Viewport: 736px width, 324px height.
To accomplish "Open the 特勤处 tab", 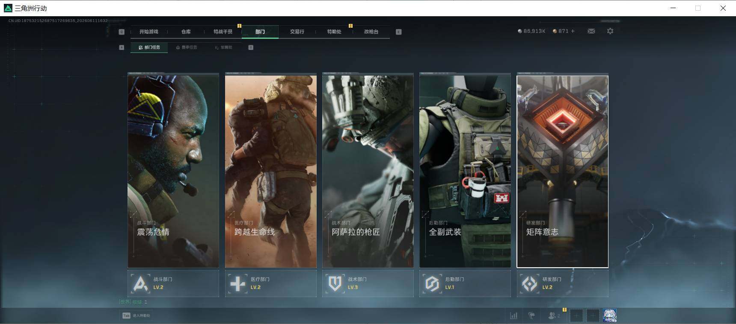I will pos(334,32).
